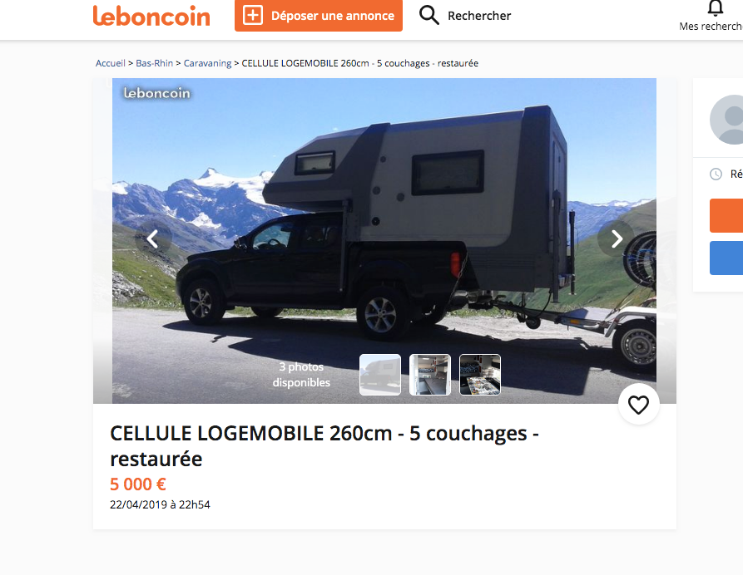This screenshot has width=743, height=575.
Task: Click the plus icon in Déposer une annonce
Action: (253, 15)
